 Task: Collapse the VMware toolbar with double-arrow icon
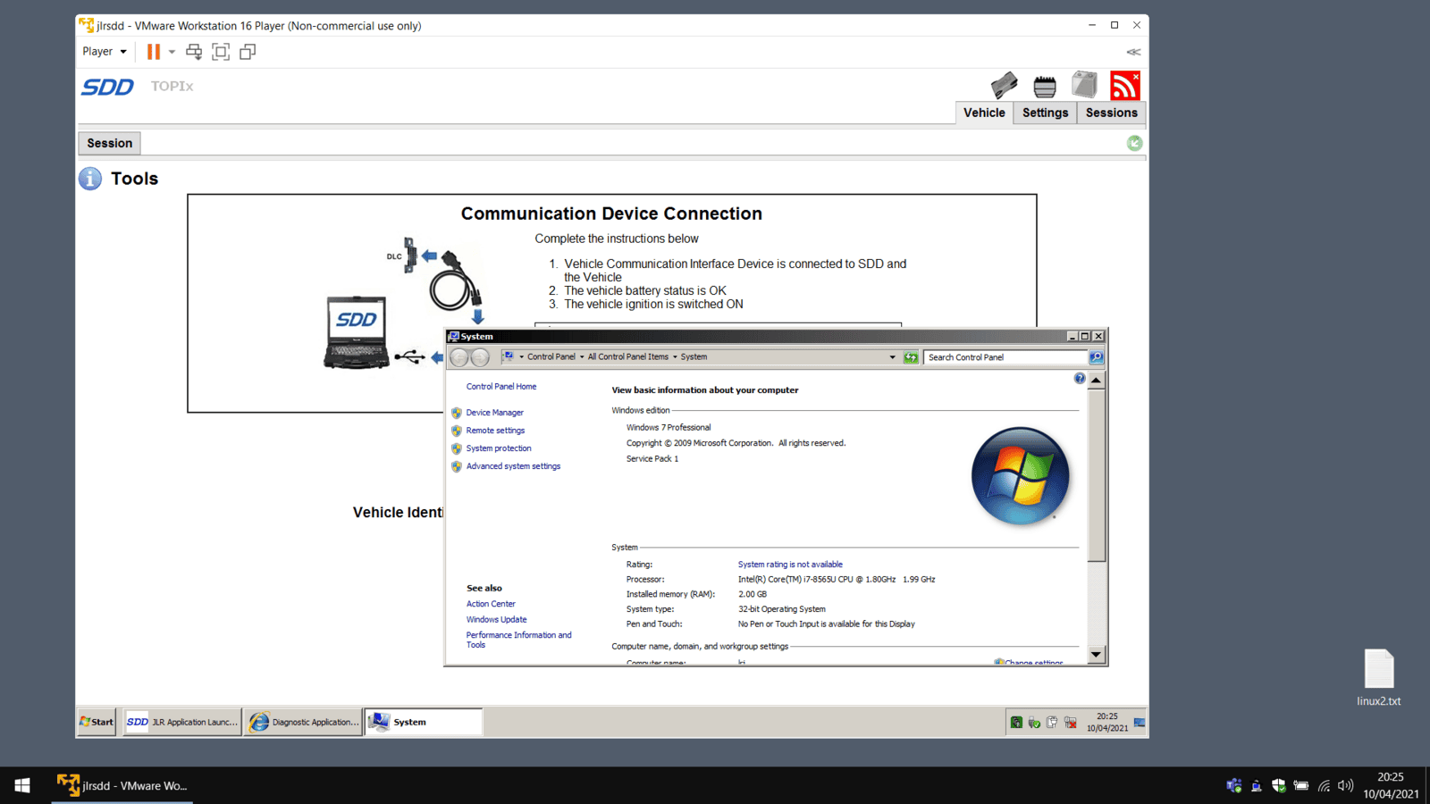(x=1133, y=52)
